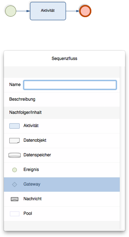
Task: Select the sequence flow arrow before Aktivität
Action: click(x=23, y=11)
